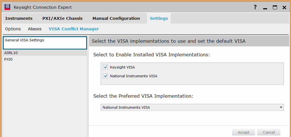
Task: Switch to the PXI/AXIe Chassis tab
Action: coord(62,18)
